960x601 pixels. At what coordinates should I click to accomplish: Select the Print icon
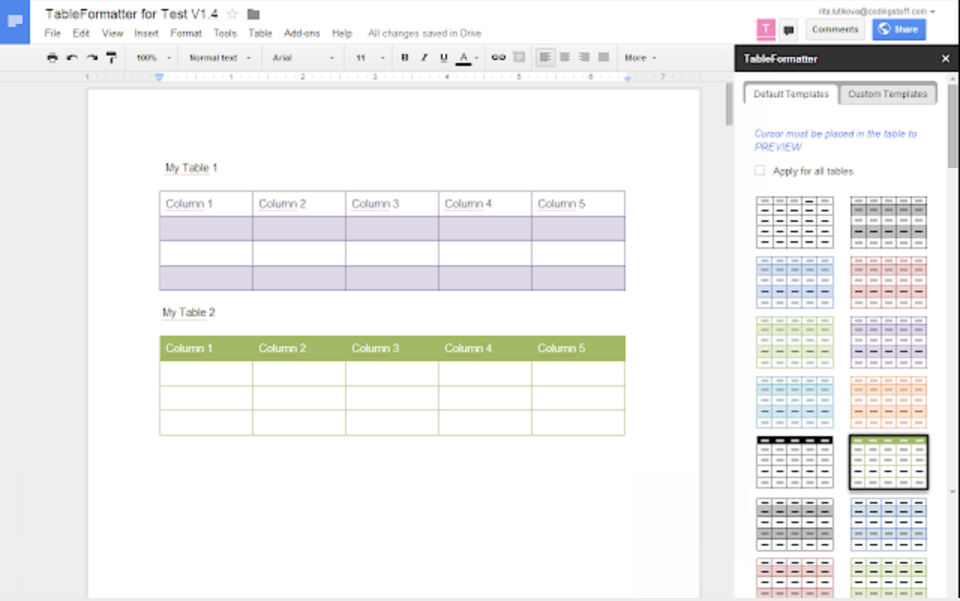[52, 58]
